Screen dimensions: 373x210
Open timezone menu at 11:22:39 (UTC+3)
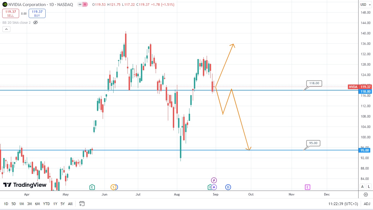coord(343,204)
